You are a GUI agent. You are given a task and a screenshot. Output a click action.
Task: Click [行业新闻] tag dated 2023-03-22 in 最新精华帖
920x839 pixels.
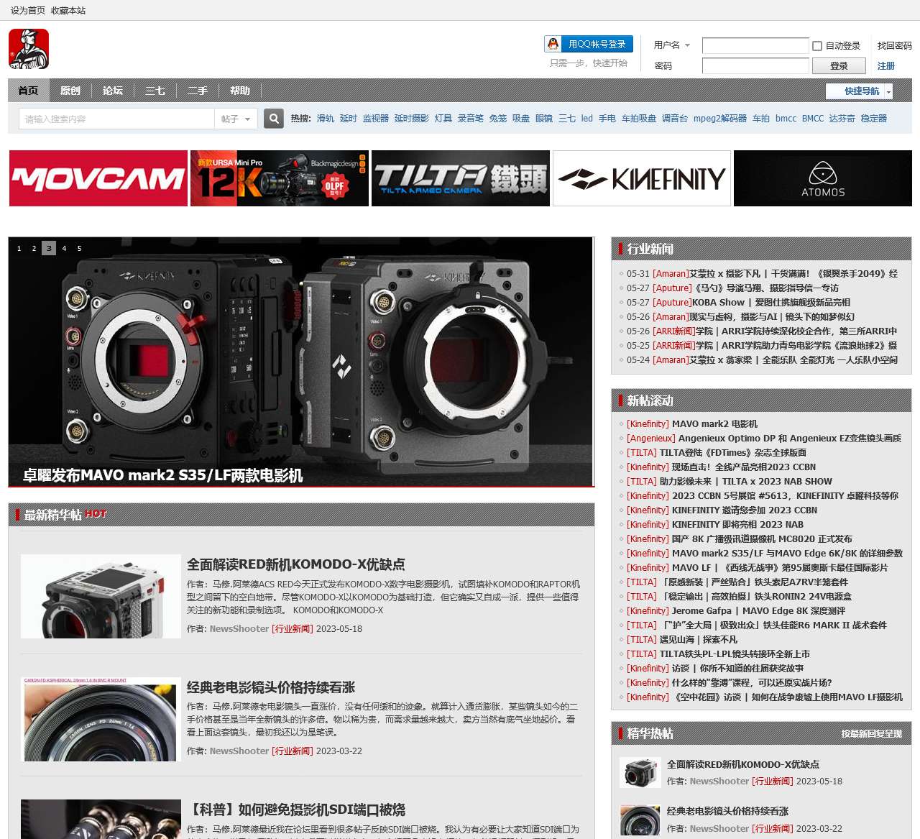pos(293,751)
